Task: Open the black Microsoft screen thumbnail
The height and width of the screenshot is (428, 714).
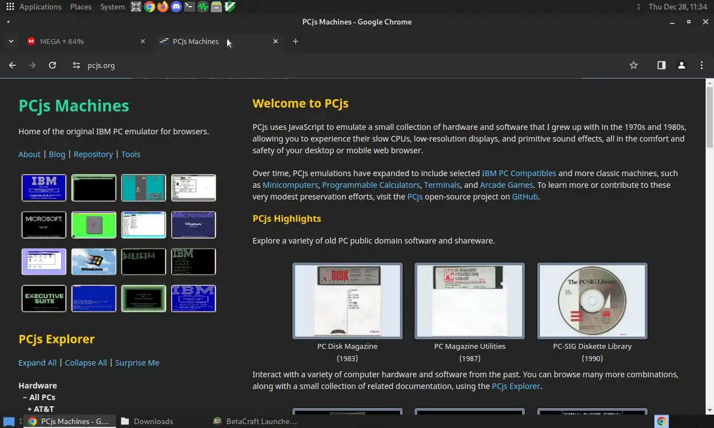Action: (x=44, y=225)
